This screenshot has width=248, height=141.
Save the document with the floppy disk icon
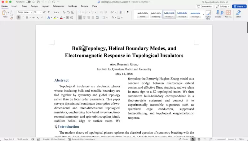38,2
